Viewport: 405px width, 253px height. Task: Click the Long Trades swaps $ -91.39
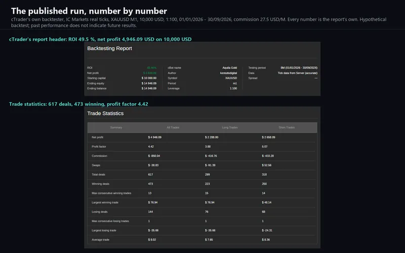click(210, 165)
